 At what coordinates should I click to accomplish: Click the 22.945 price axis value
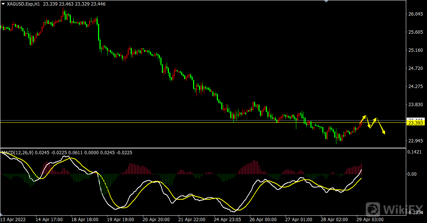point(415,141)
